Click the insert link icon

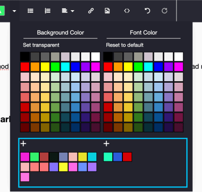pos(91,11)
